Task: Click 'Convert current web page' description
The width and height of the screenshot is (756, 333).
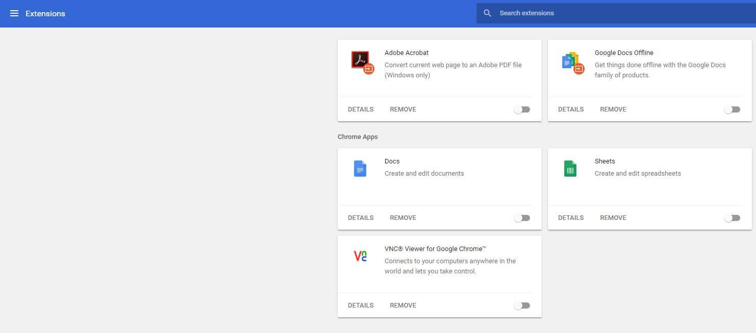Action: 453,70
